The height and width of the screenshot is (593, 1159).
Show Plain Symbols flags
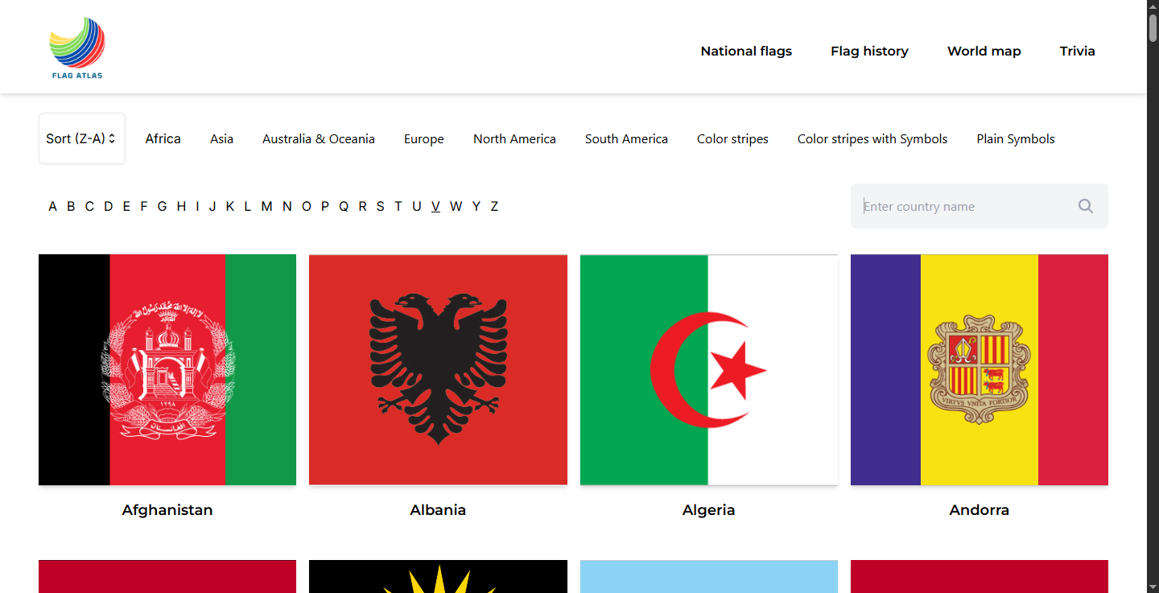1016,138
